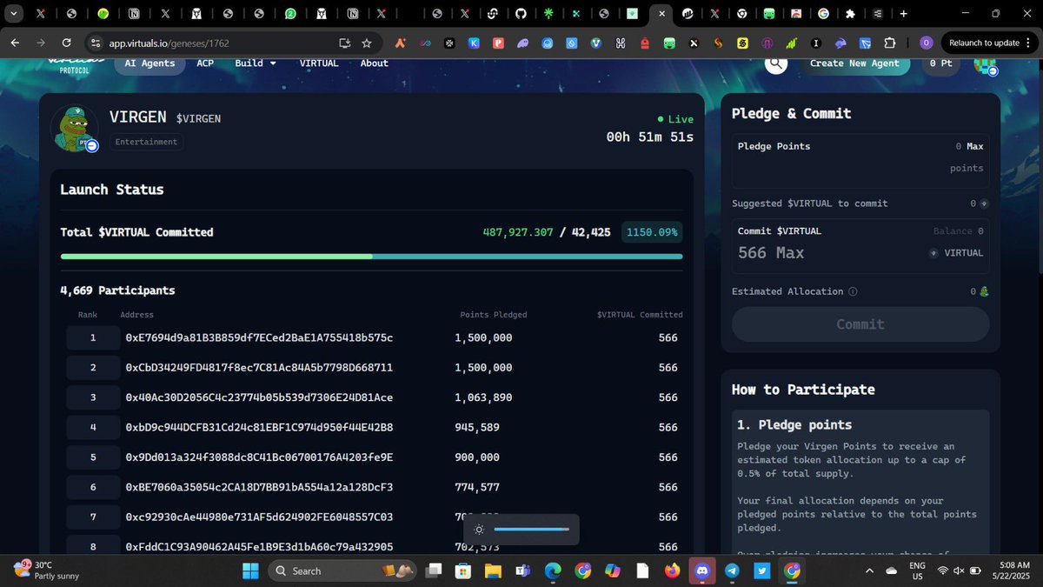
Task: Click the 1,063,890 points pledged value
Action: 483,397
